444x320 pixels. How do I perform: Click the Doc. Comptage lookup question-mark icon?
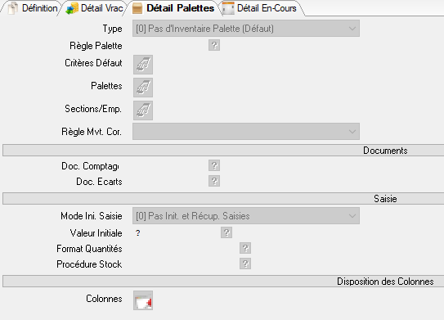214,165
